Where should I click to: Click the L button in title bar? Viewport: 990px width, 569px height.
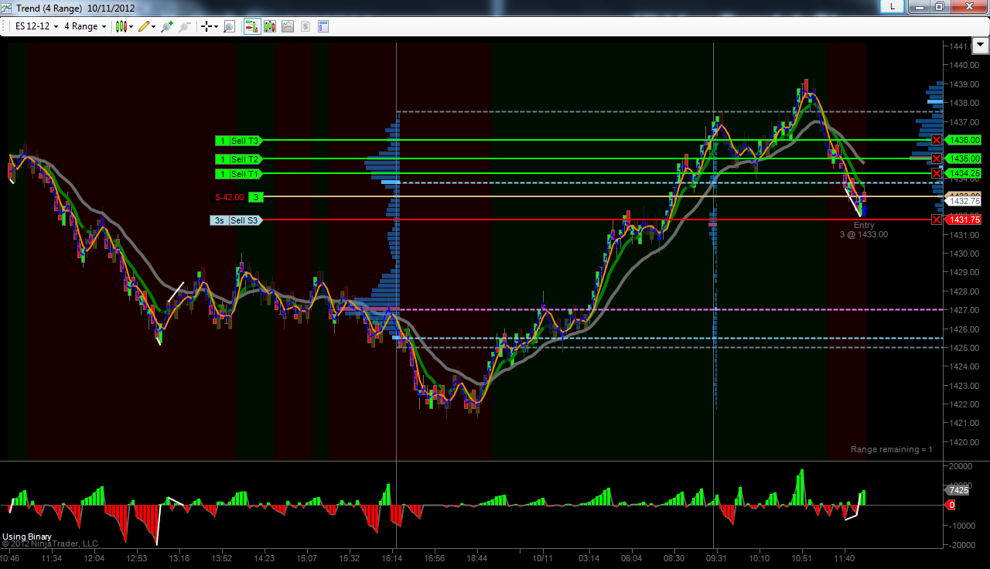pos(893,6)
